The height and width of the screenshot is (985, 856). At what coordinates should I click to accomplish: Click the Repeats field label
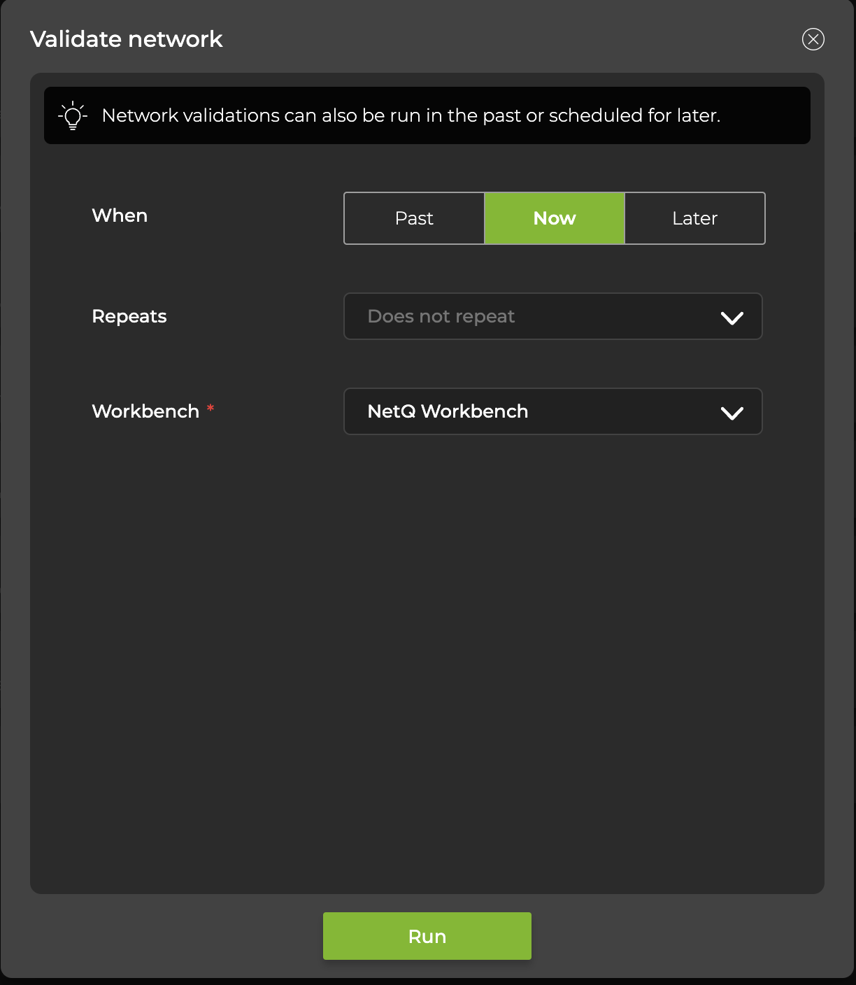coord(129,316)
